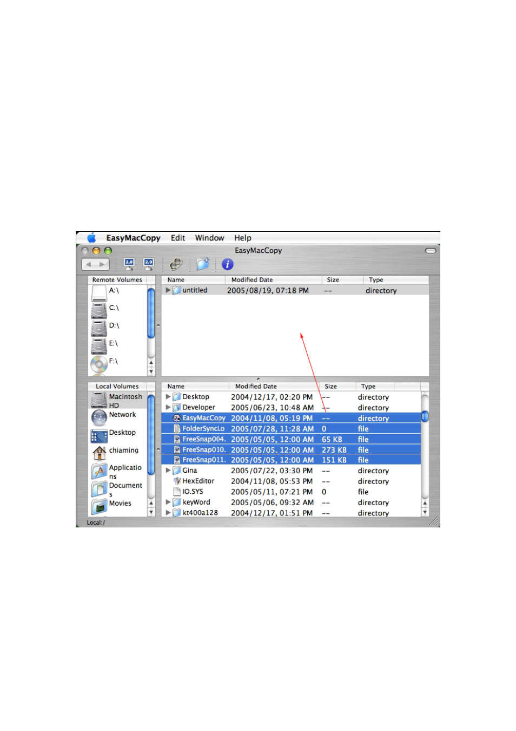Open the Apple menu

point(91,238)
